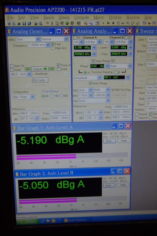Click the Save test toolbar icon
The image size is (157, 236).
[24, 23]
